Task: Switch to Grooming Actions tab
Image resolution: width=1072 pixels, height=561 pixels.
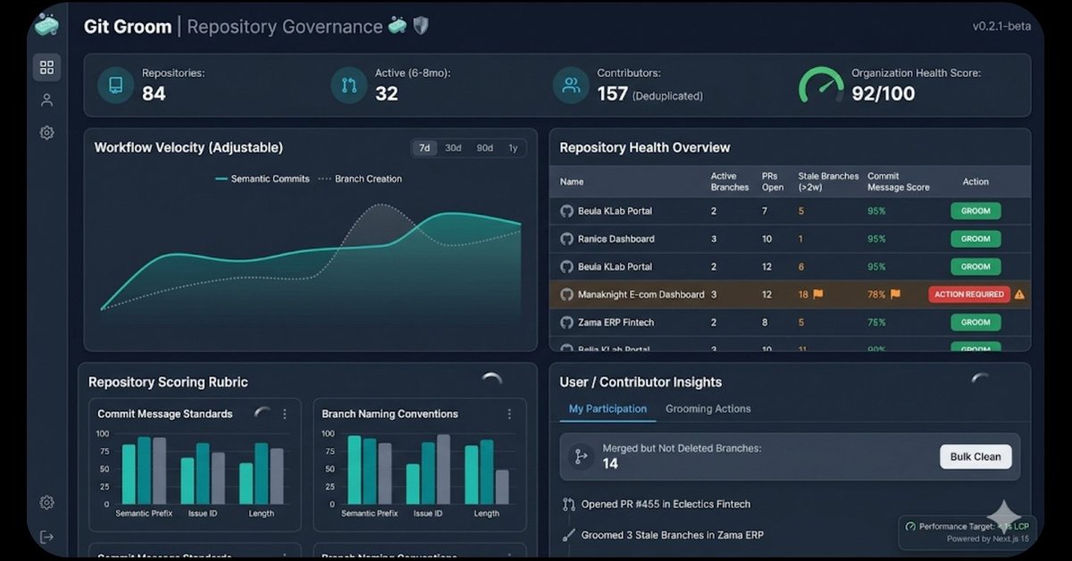Action: (x=708, y=408)
